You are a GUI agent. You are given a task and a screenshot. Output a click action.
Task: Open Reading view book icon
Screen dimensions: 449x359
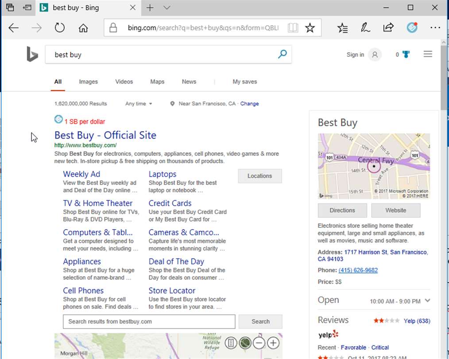click(x=293, y=28)
